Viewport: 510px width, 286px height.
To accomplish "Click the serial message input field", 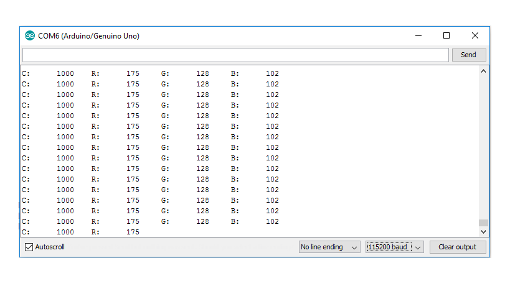I will (x=235, y=55).
